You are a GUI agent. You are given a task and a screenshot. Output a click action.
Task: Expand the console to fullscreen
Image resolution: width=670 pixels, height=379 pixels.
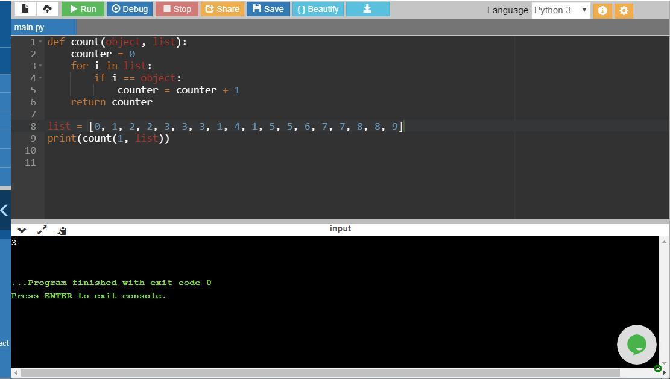(42, 230)
